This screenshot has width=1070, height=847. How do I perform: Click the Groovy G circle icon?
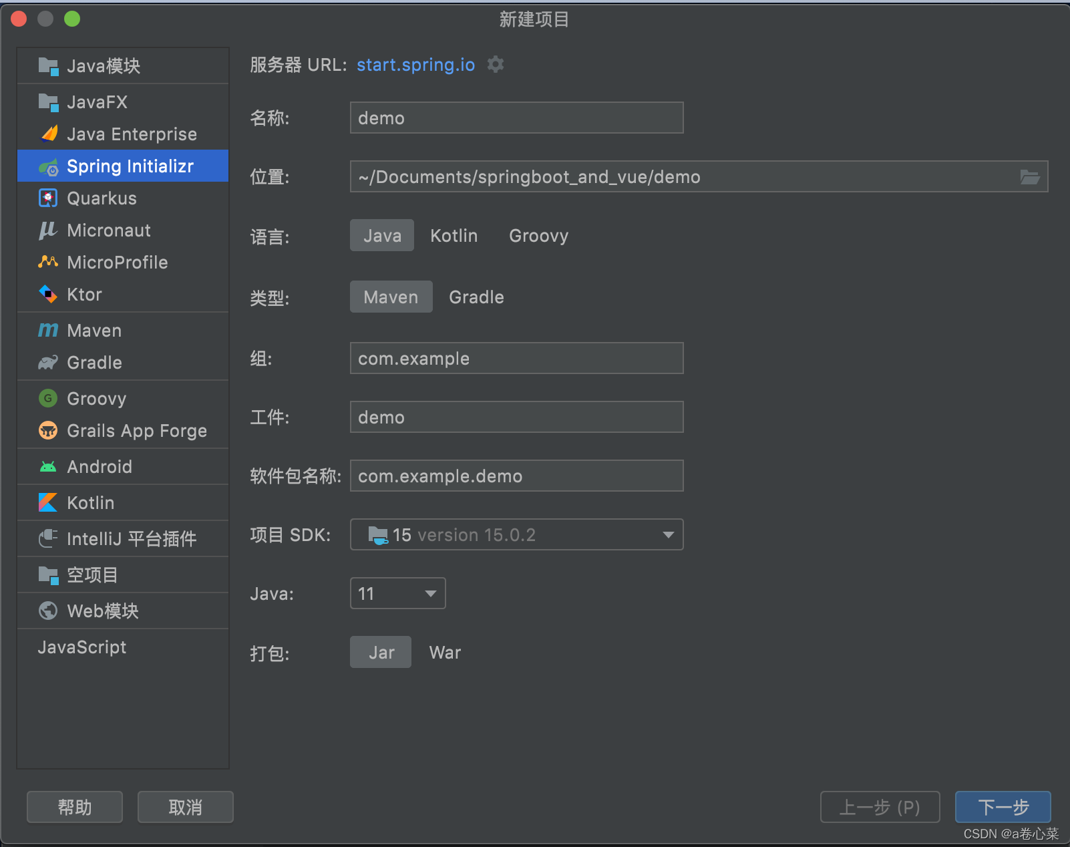coord(48,399)
